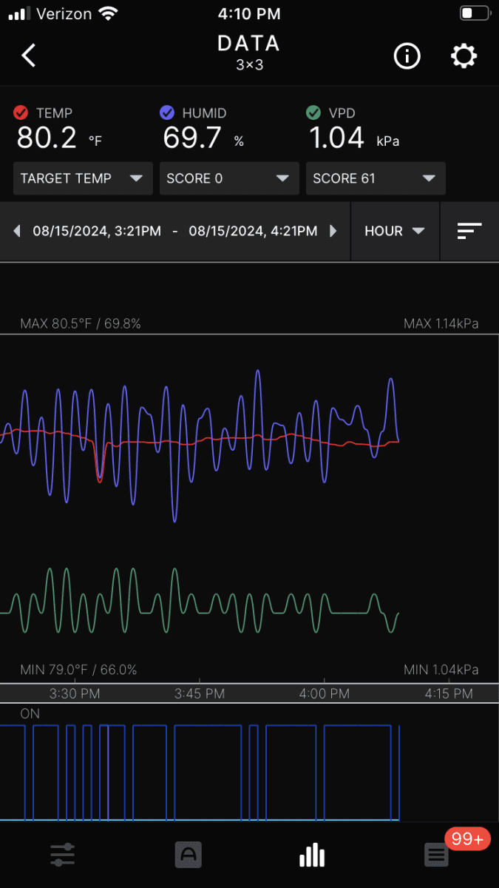The width and height of the screenshot is (499, 888).
Task: Tap the 3×3 device name subtitle
Action: click(249, 65)
